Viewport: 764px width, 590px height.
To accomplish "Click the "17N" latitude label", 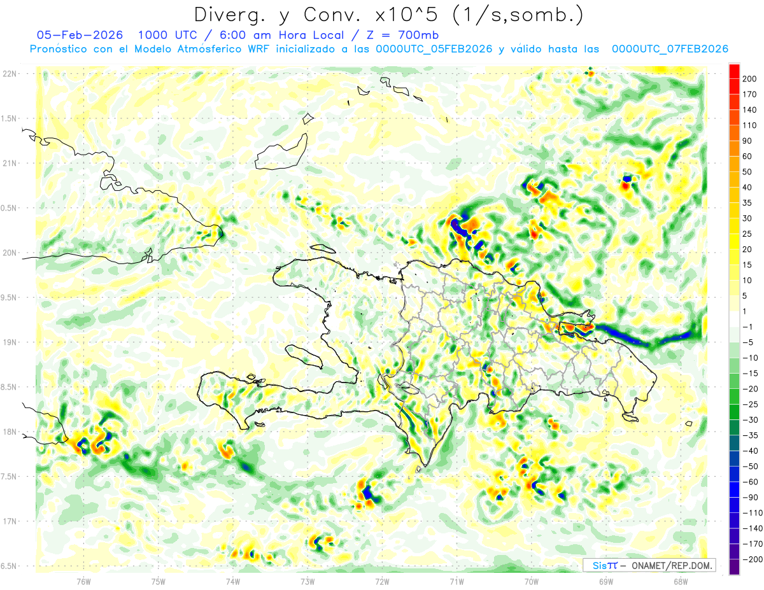I will pos(9,521).
